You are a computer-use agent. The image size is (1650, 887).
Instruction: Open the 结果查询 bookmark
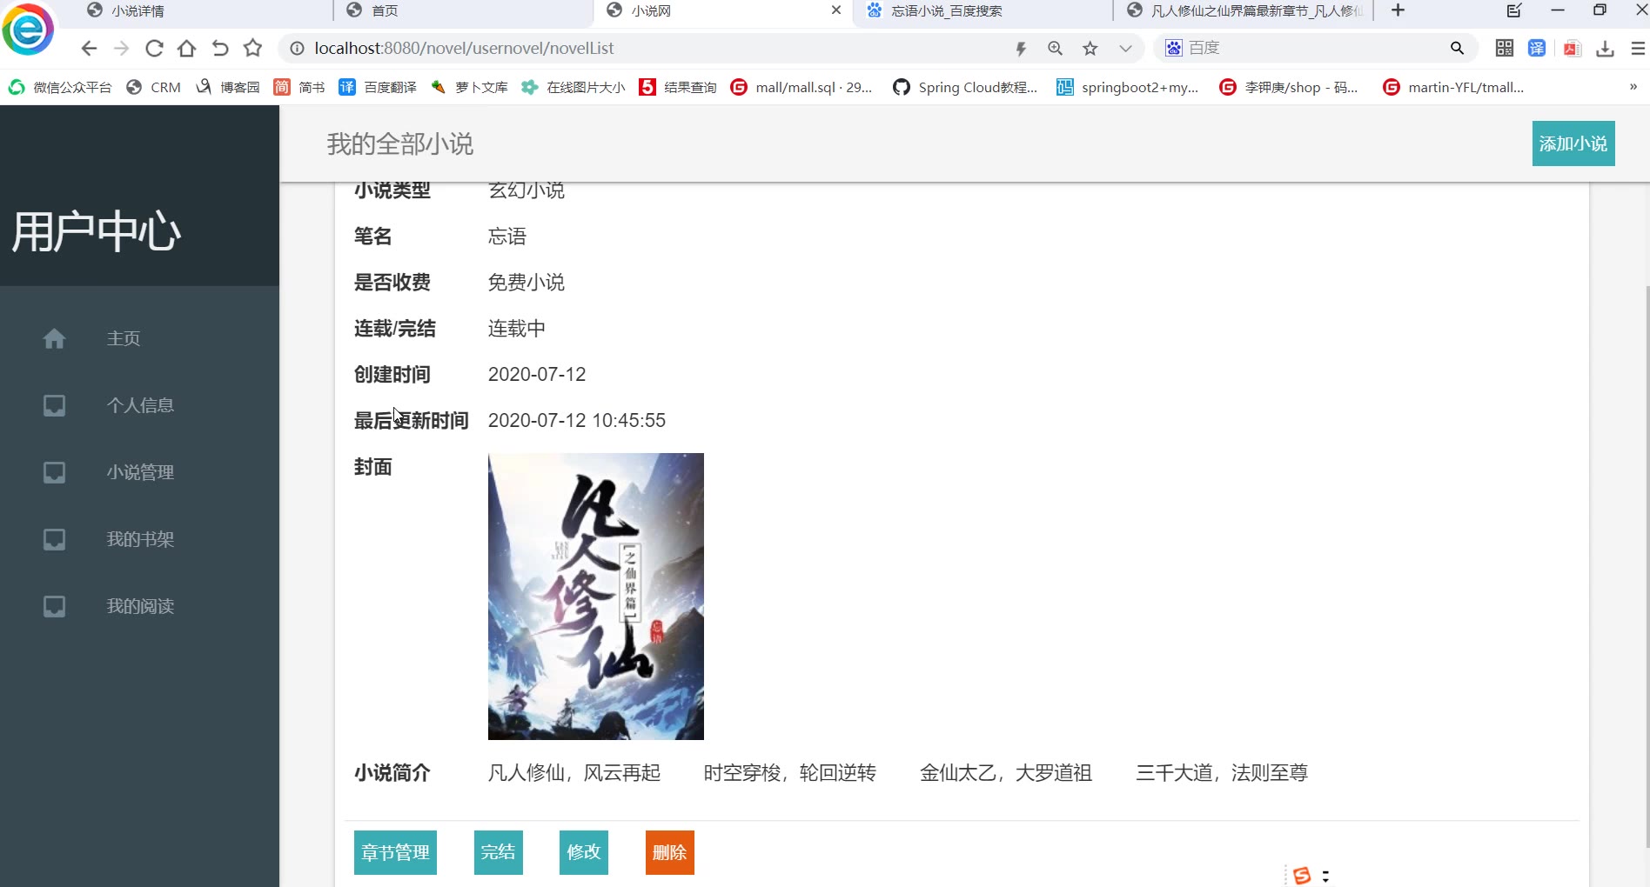(x=678, y=87)
